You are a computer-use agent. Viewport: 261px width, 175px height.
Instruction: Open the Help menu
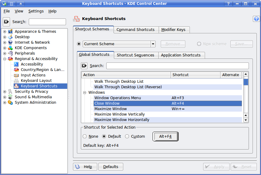[x=52, y=11]
